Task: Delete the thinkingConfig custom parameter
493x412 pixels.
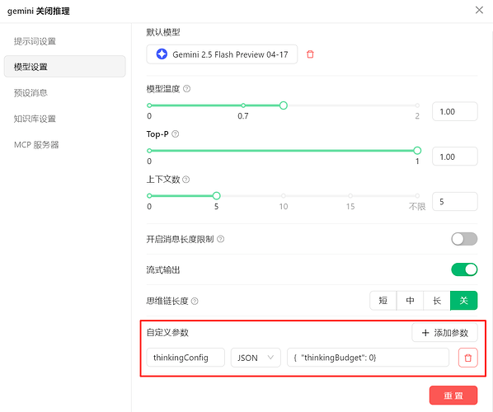Action: (467, 358)
